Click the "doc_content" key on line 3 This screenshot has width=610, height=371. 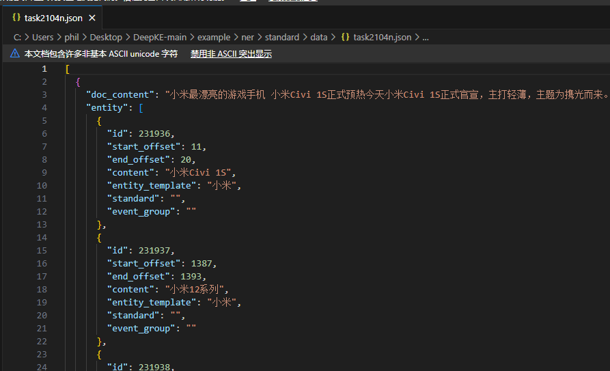[120, 94]
